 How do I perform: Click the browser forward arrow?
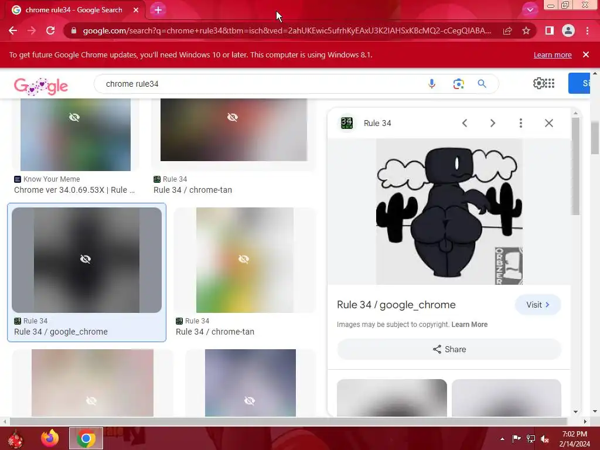tap(32, 30)
